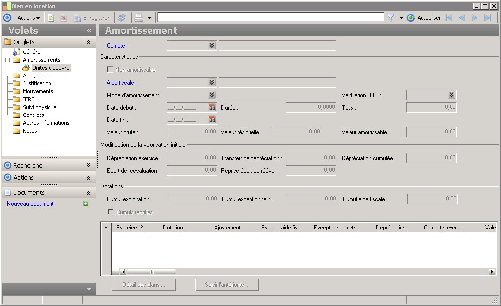Open the Actions toolbar menu
The height and width of the screenshot is (306, 501).
(28, 18)
